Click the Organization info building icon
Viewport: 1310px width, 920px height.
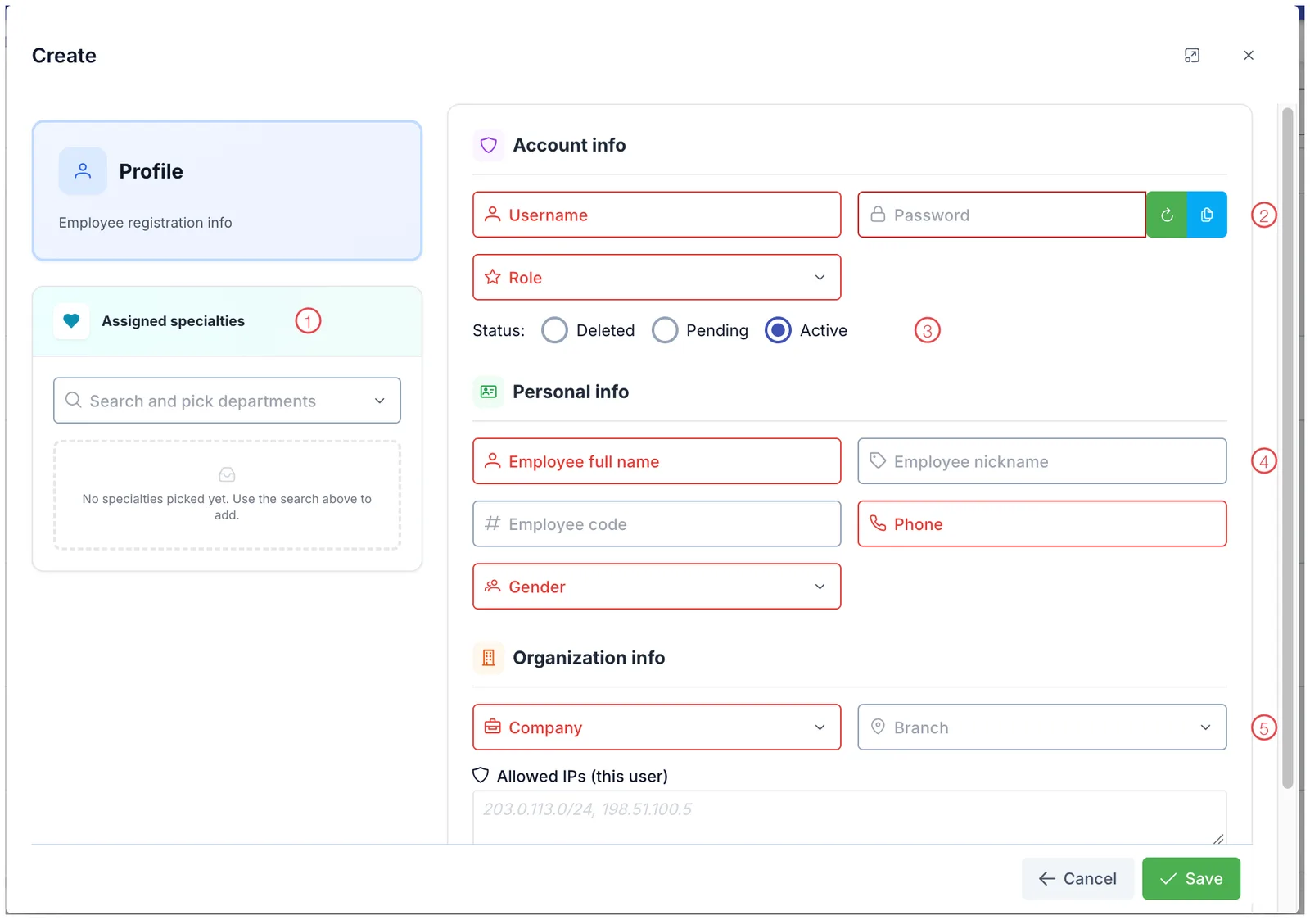click(489, 658)
